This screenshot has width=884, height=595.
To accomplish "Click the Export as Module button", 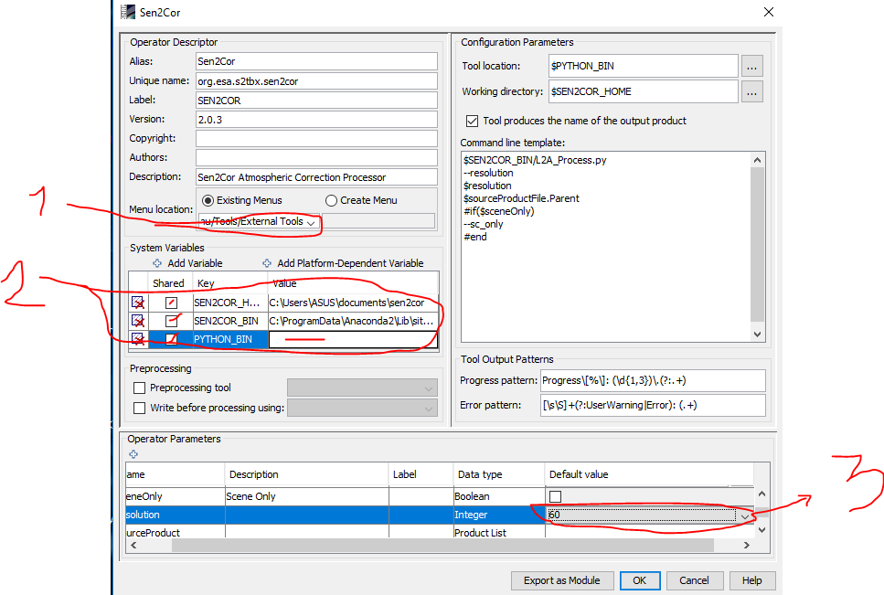I will pos(561,580).
